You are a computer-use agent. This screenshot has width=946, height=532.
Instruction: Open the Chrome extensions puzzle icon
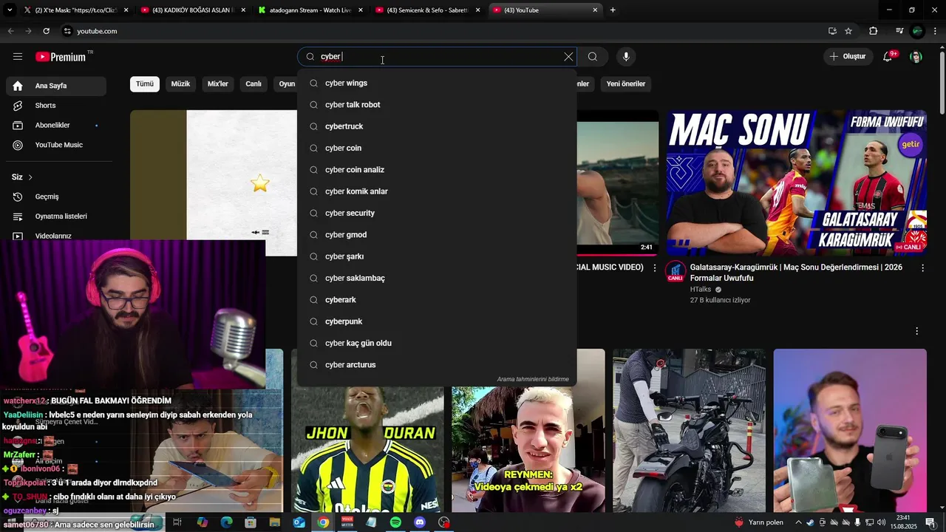(x=874, y=31)
